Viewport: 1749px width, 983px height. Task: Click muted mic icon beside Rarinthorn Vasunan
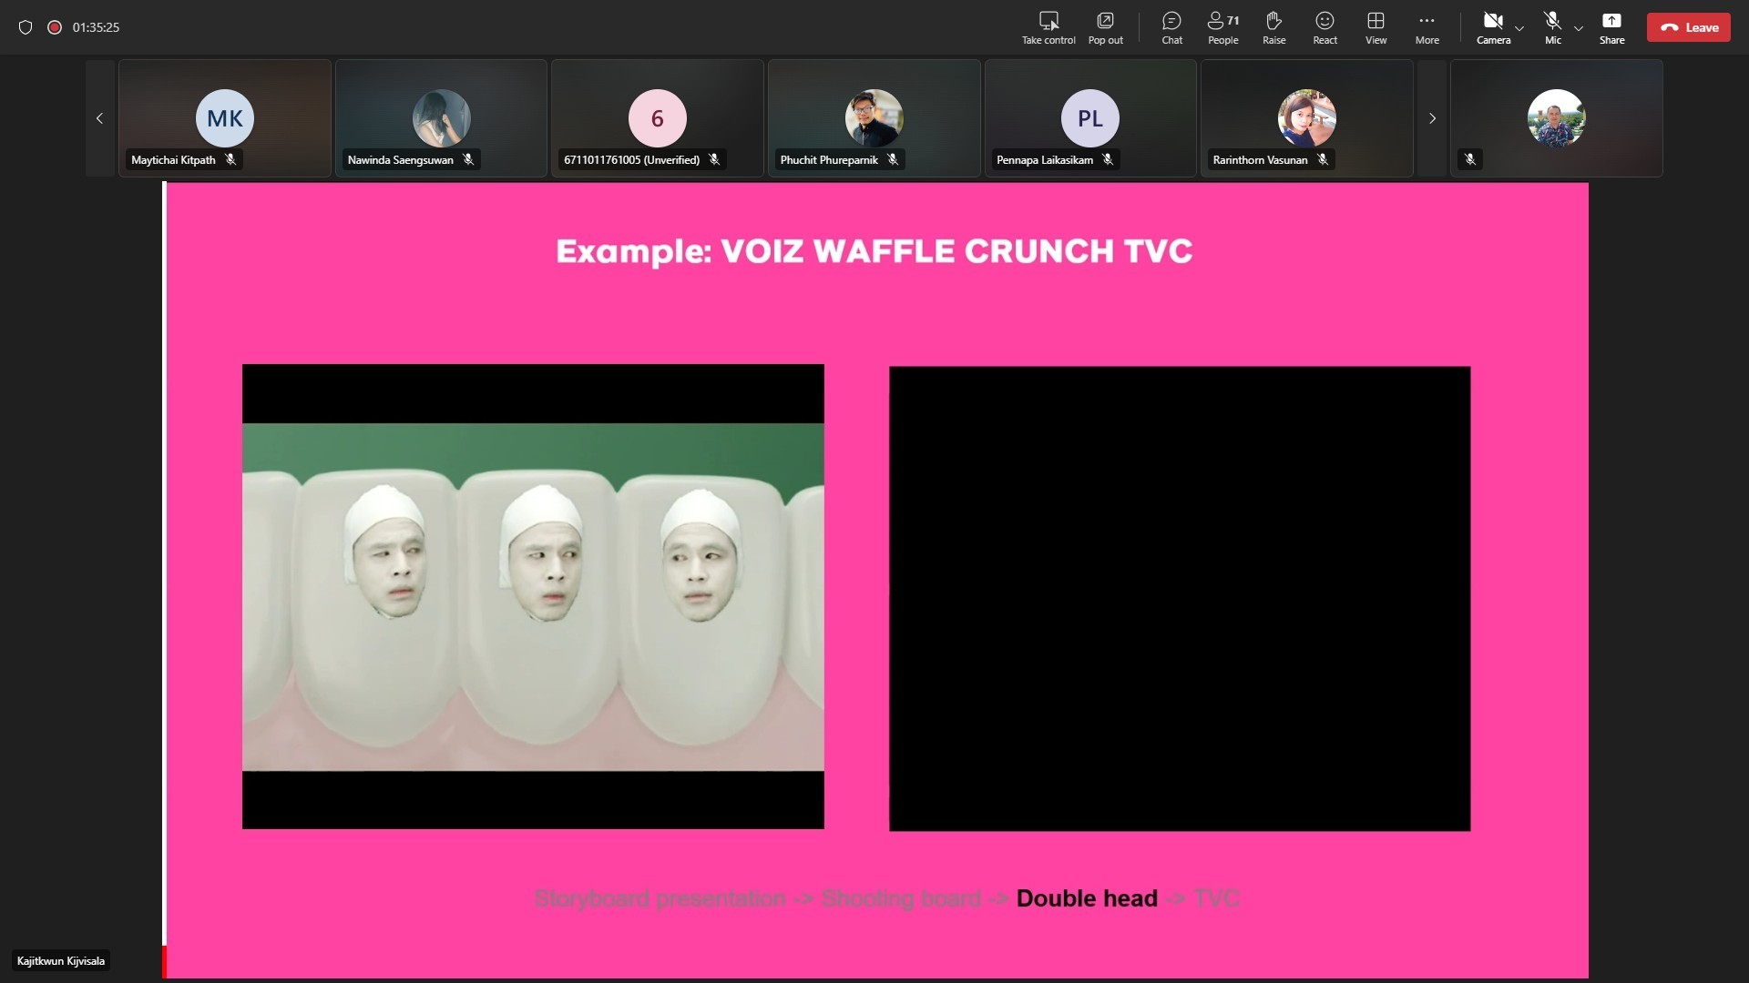pyautogui.click(x=1323, y=159)
